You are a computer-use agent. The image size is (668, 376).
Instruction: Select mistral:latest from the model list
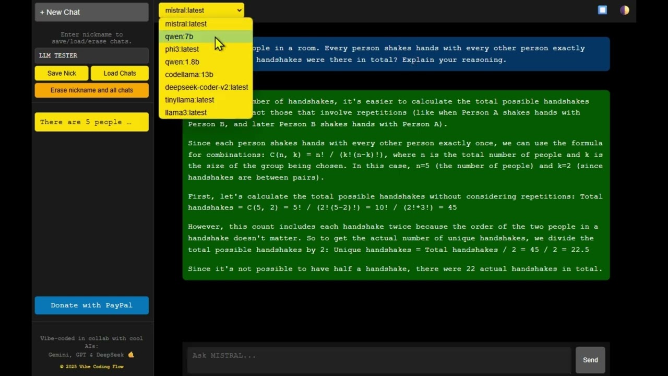(206, 24)
